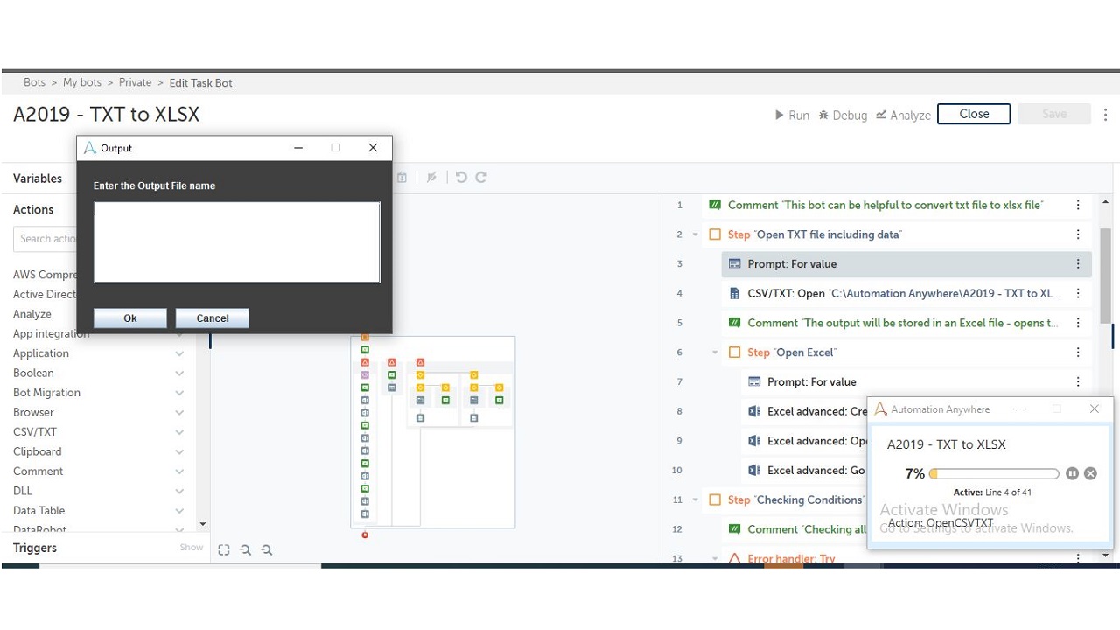Collapse the 'Open Excel' step
The image size is (1120, 630).
click(716, 353)
